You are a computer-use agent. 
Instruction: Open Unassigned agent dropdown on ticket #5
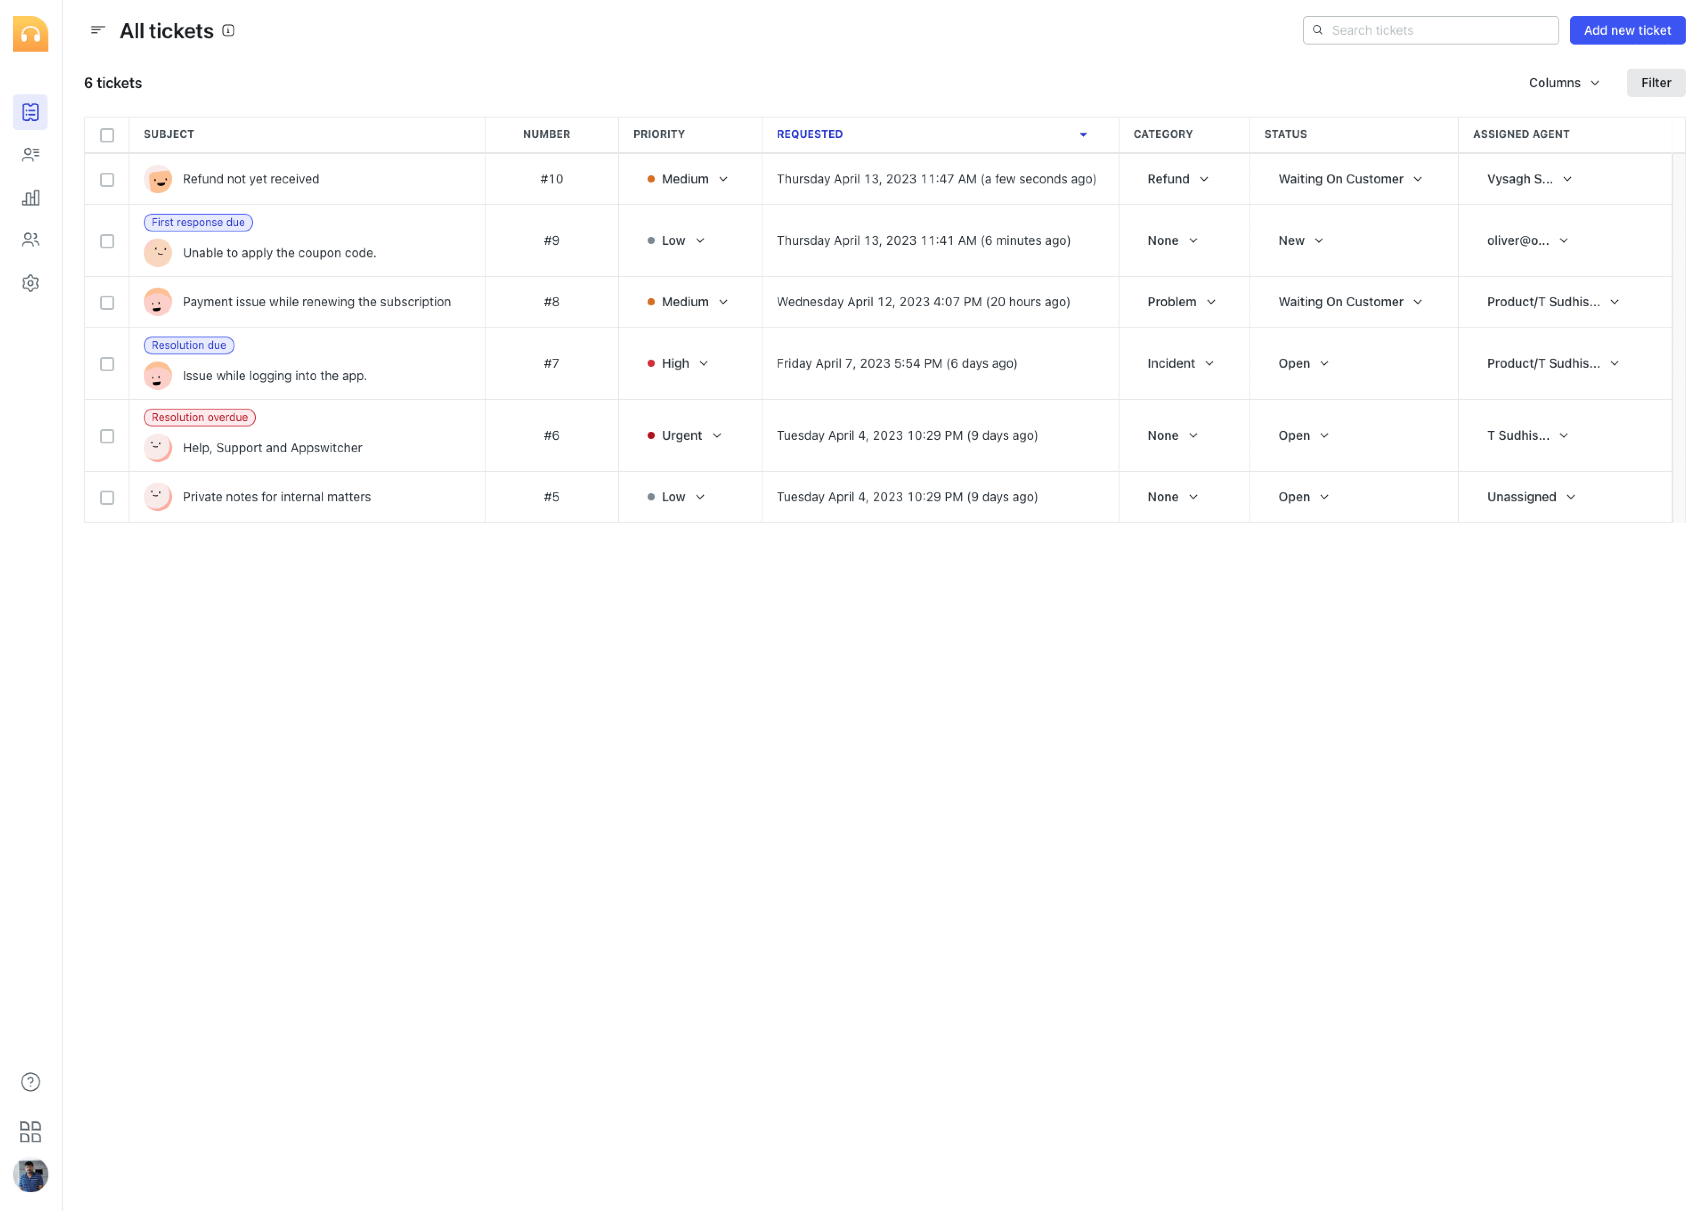point(1532,497)
